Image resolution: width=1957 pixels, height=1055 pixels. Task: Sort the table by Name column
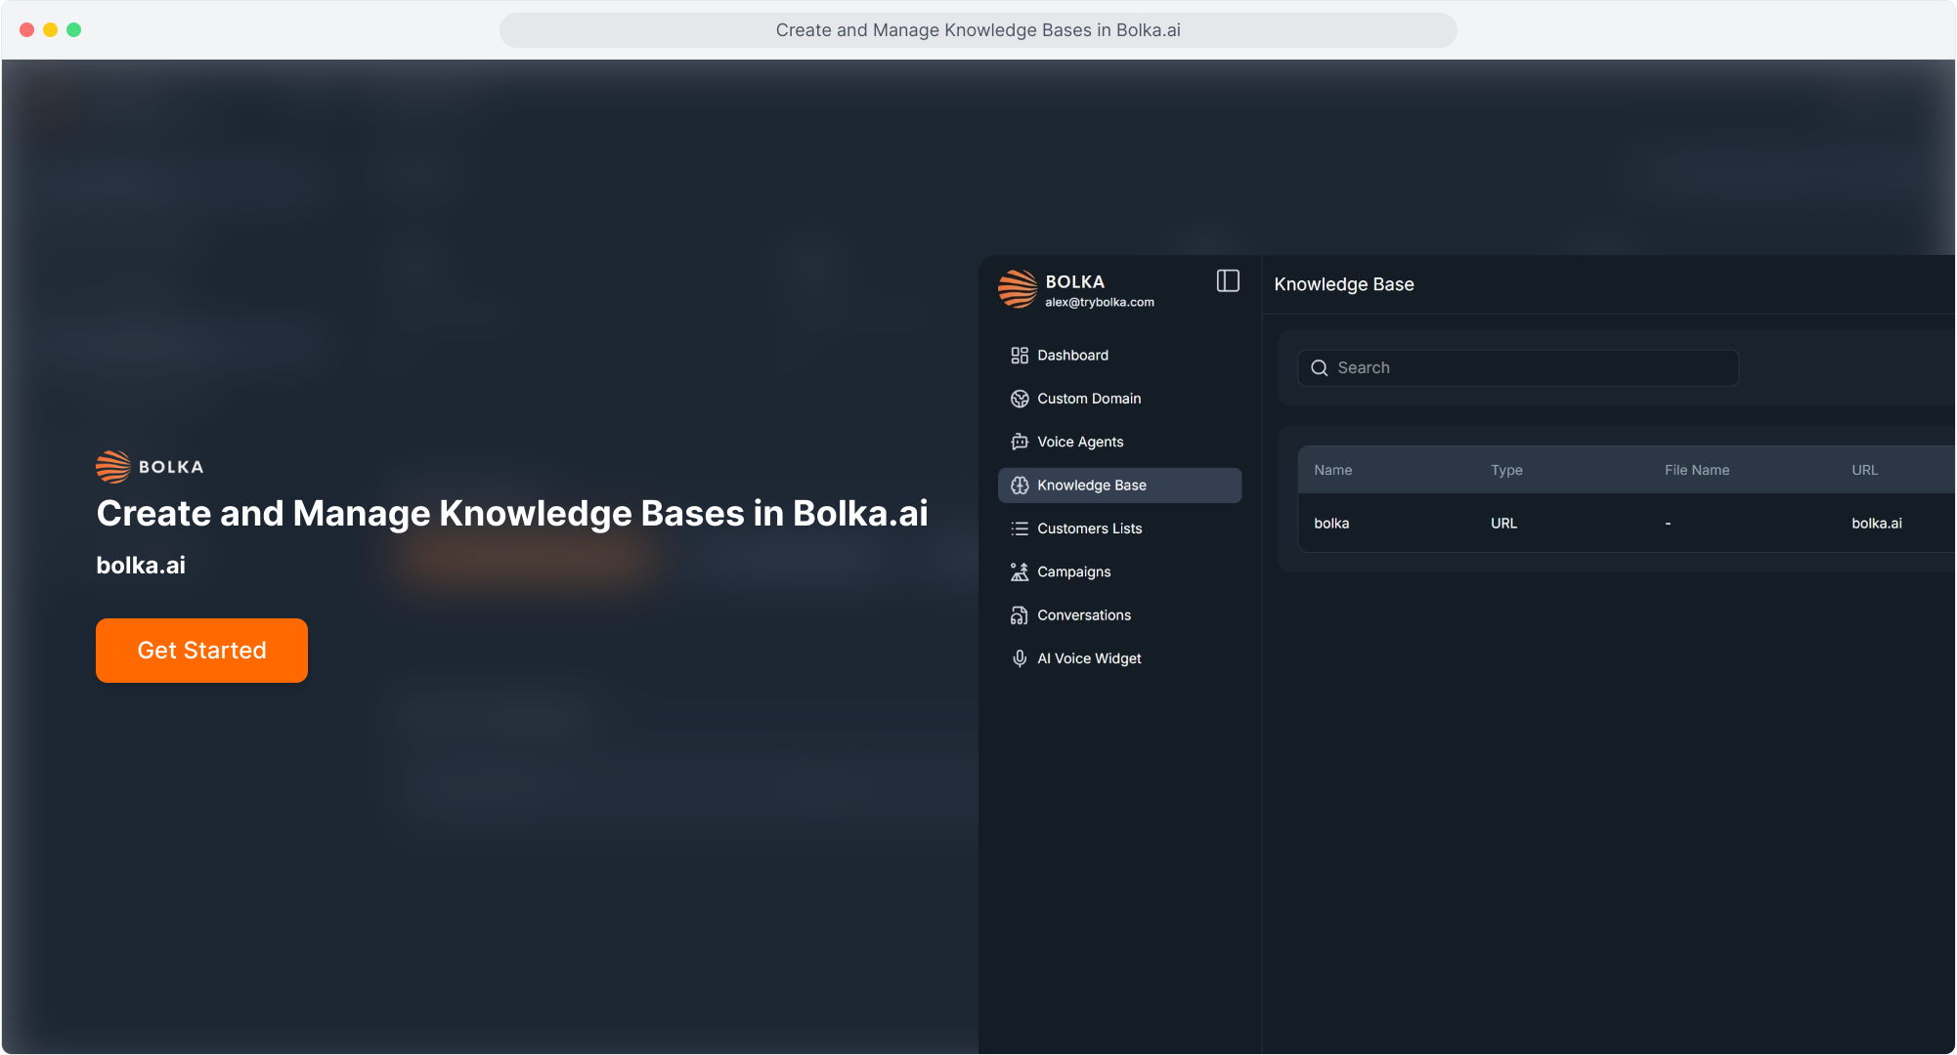[1332, 470]
